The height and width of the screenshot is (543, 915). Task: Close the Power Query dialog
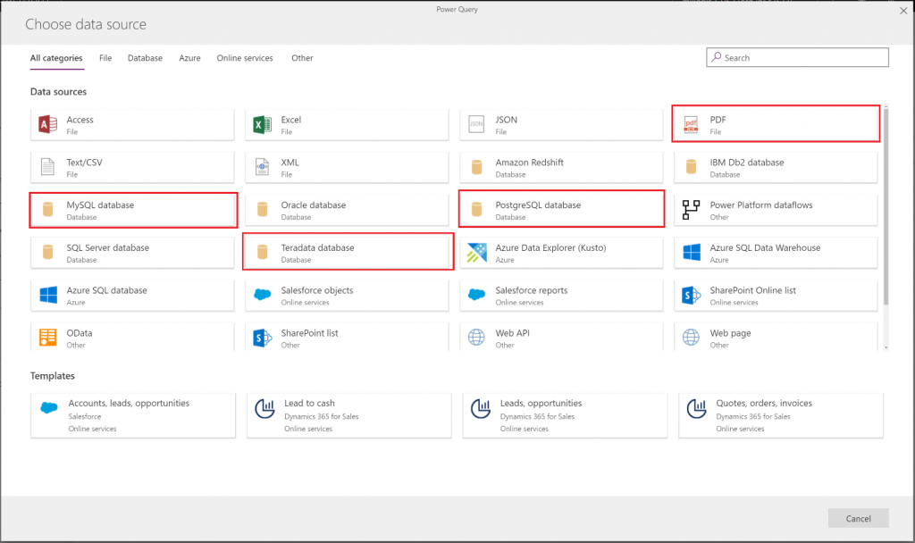tap(903, 11)
